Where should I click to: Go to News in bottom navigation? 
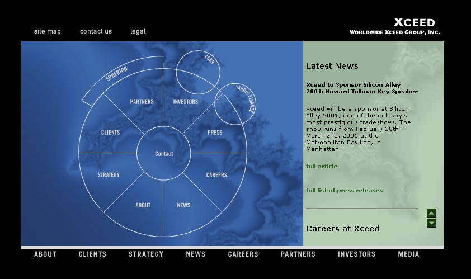[196, 254]
